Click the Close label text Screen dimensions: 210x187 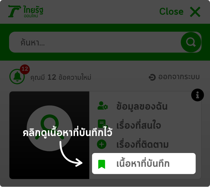click(x=171, y=11)
